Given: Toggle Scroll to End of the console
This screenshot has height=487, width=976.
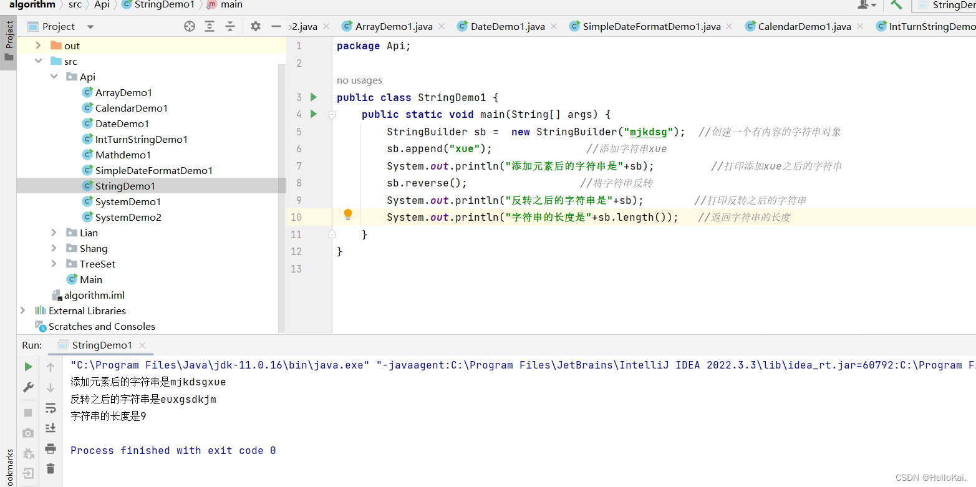Looking at the screenshot, I should tap(51, 428).
